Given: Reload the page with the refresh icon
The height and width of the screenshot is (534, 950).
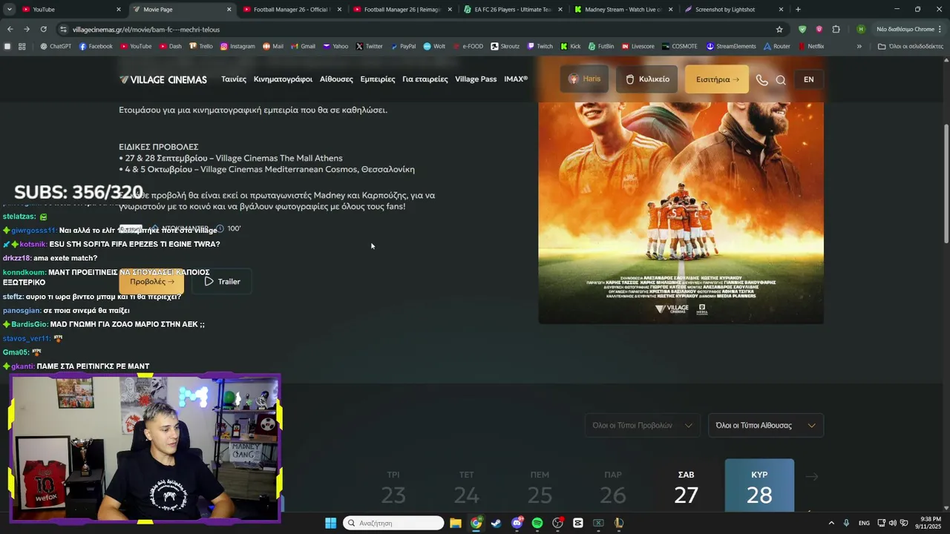Looking at the screenshot, I should (x=43, y=29).
